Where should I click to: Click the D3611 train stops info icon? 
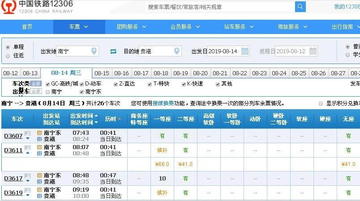tap(28, 148)
